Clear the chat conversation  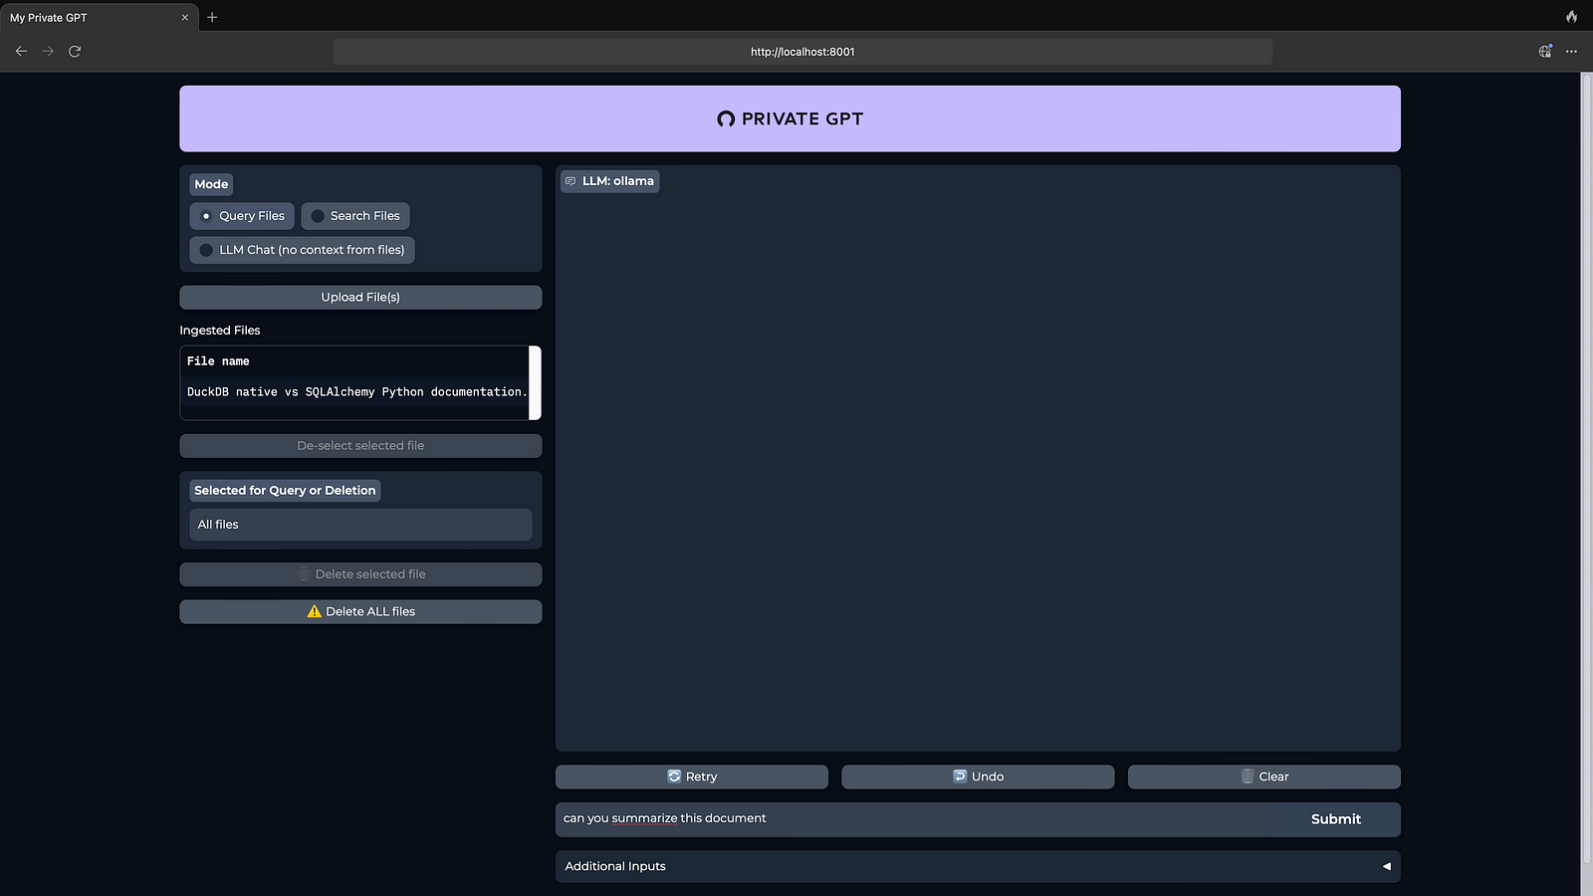click(1263, 777)
